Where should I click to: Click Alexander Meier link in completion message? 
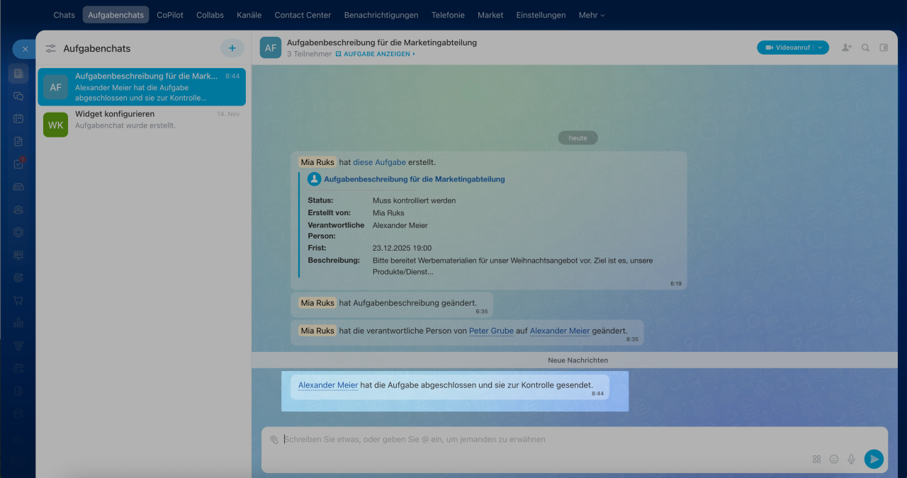tap(328, 385)
